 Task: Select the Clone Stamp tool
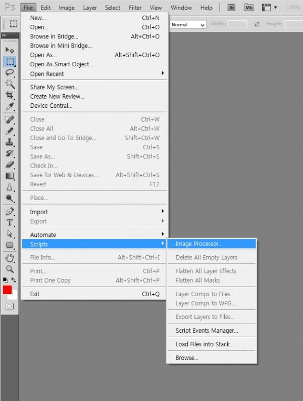pyautogui.click(x=10, y=142)
